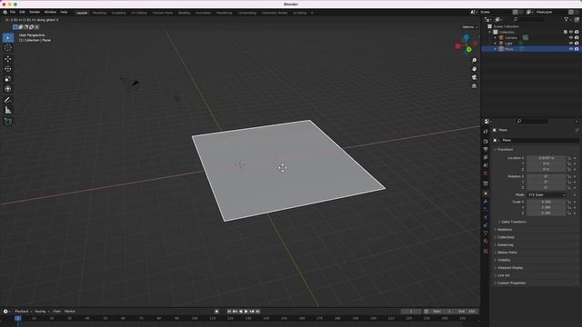This screenshot has width=582, height=327.
Task: Activate the Annotate pencil tool
Action: click(x=8, y=100)
